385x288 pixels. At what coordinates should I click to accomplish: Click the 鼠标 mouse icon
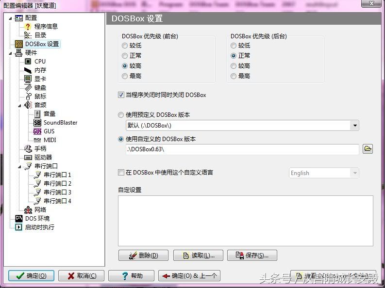point(28,96)
